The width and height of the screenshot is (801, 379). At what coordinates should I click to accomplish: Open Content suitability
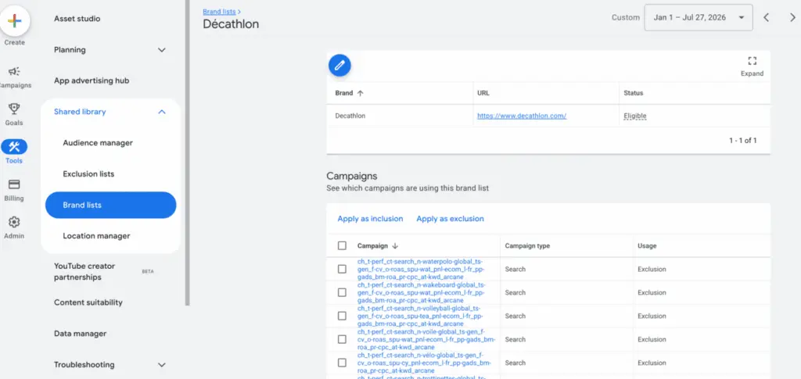coord(88,302)
